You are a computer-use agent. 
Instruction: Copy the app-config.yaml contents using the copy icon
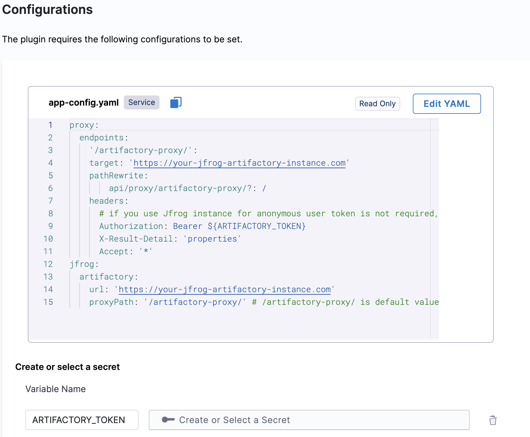[x=176, y=102]
